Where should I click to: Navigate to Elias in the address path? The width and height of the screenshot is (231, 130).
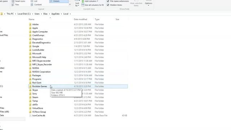(x=45, y=14)
